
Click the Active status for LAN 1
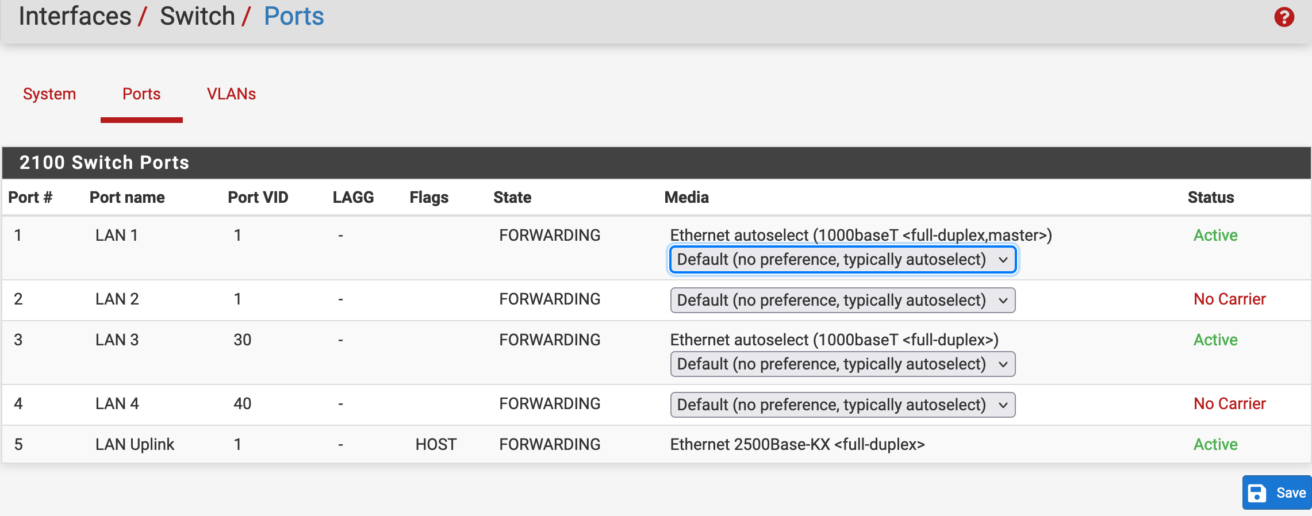[x=1215, y=235]
